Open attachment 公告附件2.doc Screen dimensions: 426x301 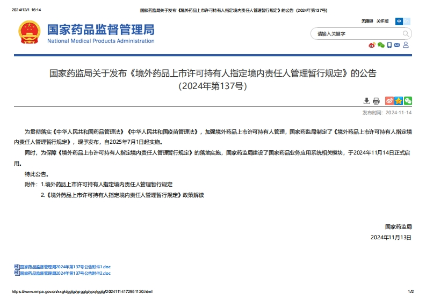point(64,273)
